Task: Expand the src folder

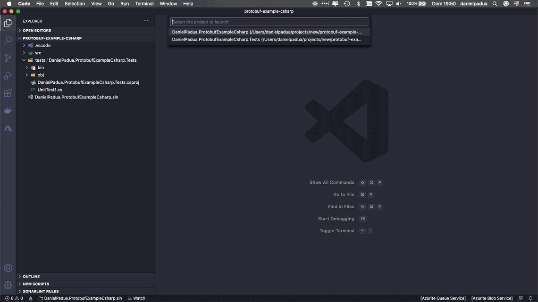Action: coord(38,53)
